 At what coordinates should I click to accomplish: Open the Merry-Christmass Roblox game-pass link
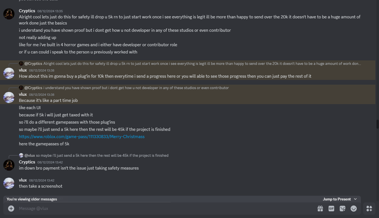(82, 137)
